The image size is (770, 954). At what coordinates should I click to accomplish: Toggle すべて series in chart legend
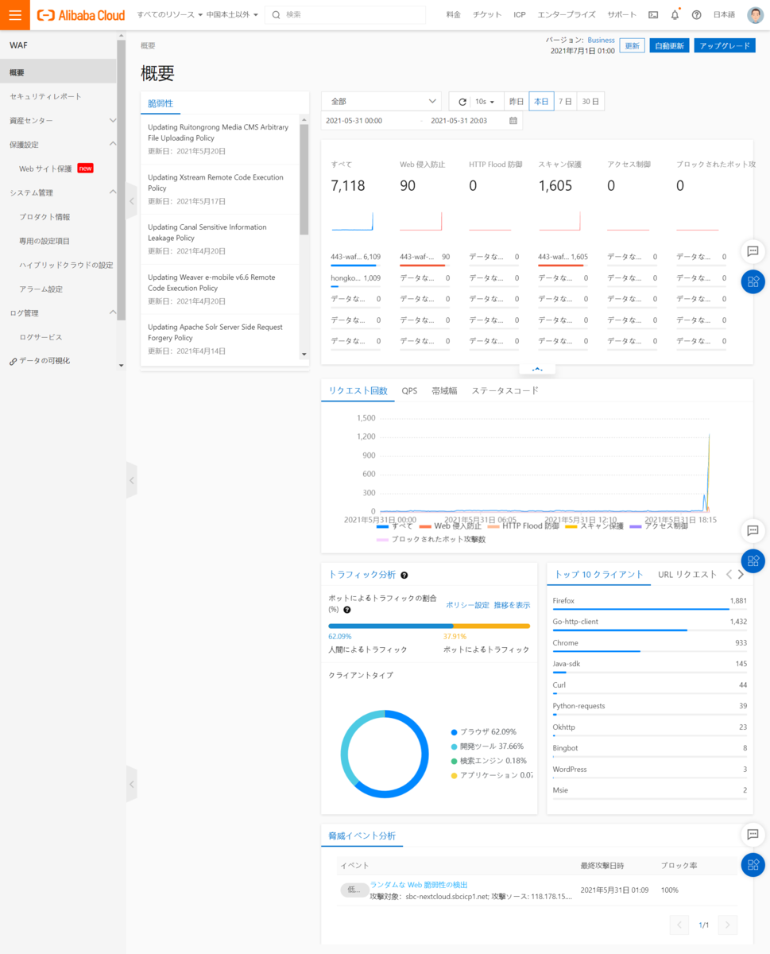tap(395, 526)
